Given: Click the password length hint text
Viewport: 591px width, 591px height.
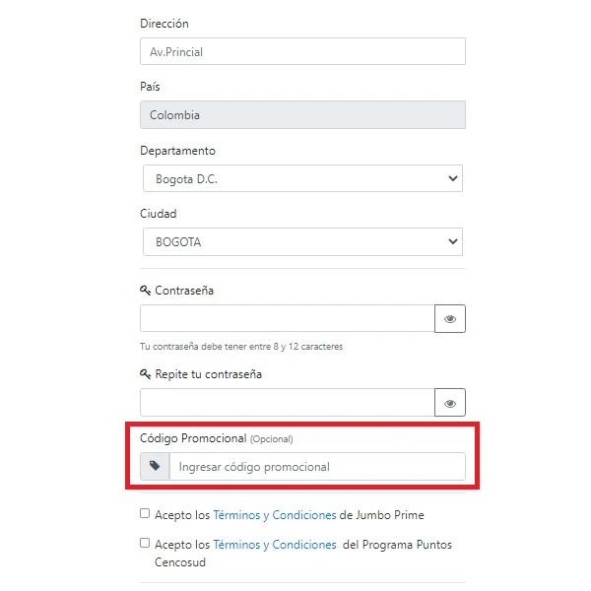Looking at the screenshot, I should coord(241,347).
